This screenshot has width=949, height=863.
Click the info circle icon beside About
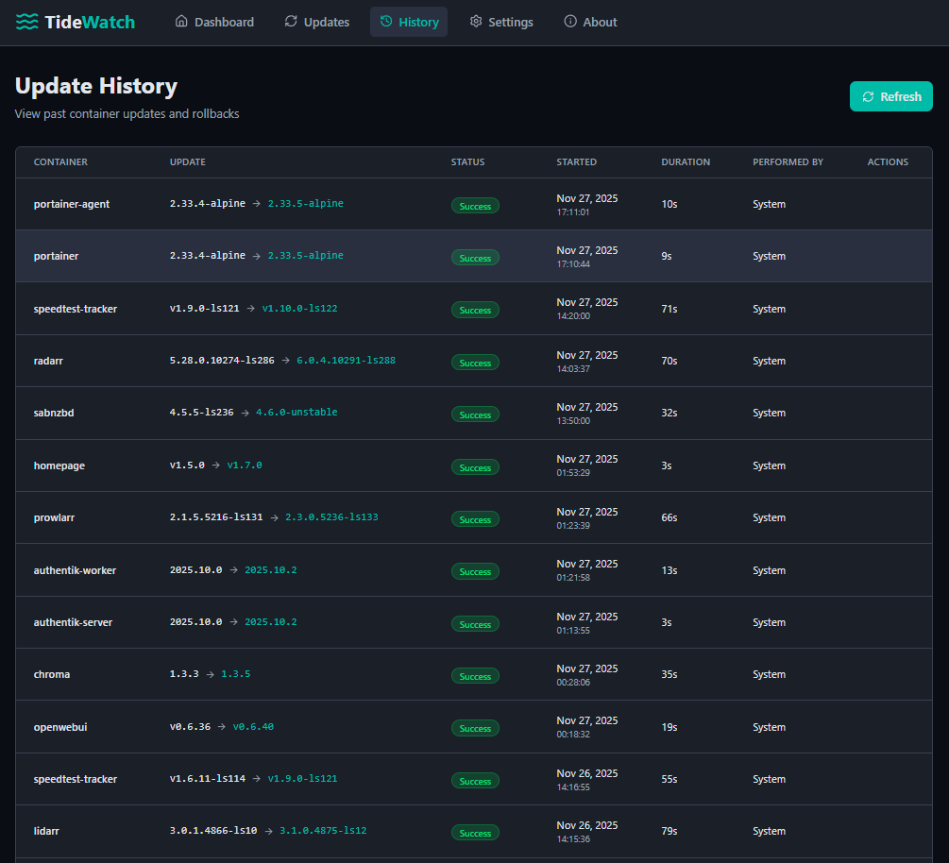click(x=570, y=22)
